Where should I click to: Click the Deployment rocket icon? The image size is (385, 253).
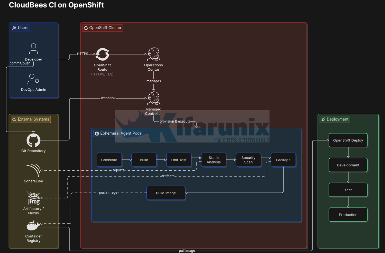tap(323, 119)
